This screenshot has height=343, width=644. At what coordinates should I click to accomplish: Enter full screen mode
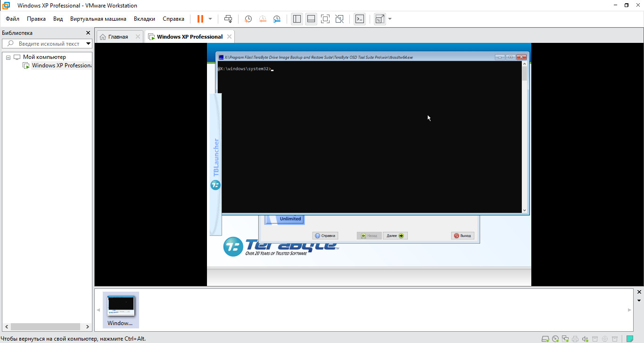coord(325,19)
